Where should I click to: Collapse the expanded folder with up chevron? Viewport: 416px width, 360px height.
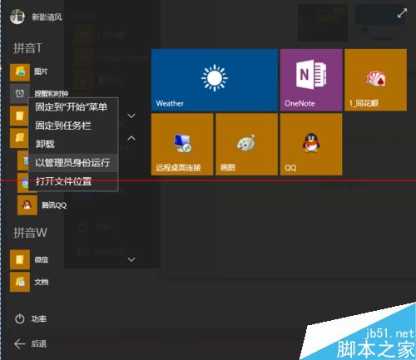(131, 138)
